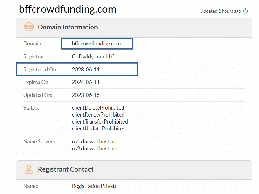259x194 pixels.
Task: Click the highlighted domain value bffcrowdfunding.com
Action: coord(96,44)
